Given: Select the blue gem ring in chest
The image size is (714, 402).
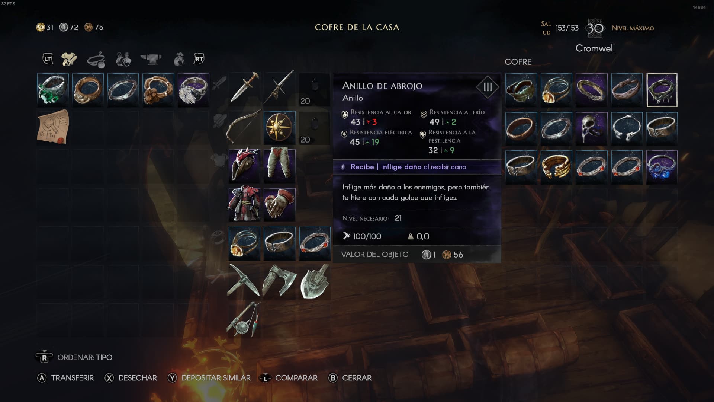Looking at the screenshot, I should coord(662,167).
